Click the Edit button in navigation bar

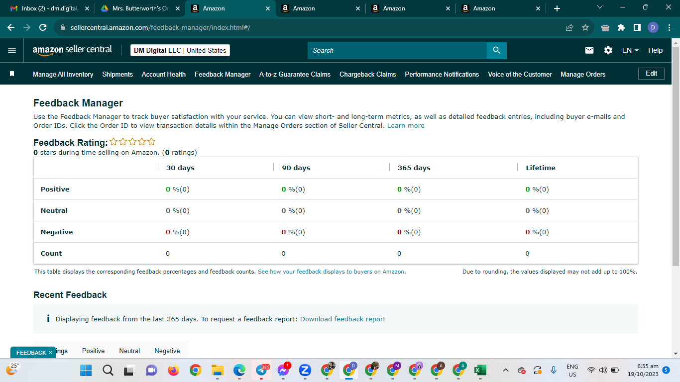coord(651,73)
